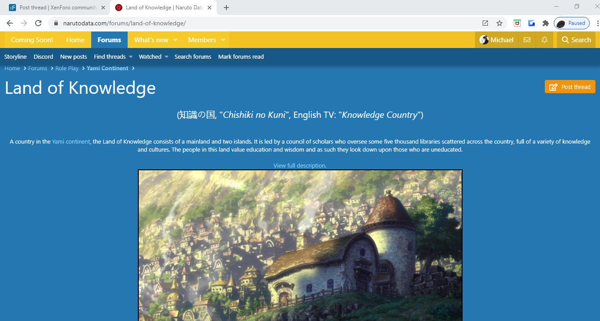600x321 pixels.
Task: Click the Michael user avatar
Action: (484, 40)
